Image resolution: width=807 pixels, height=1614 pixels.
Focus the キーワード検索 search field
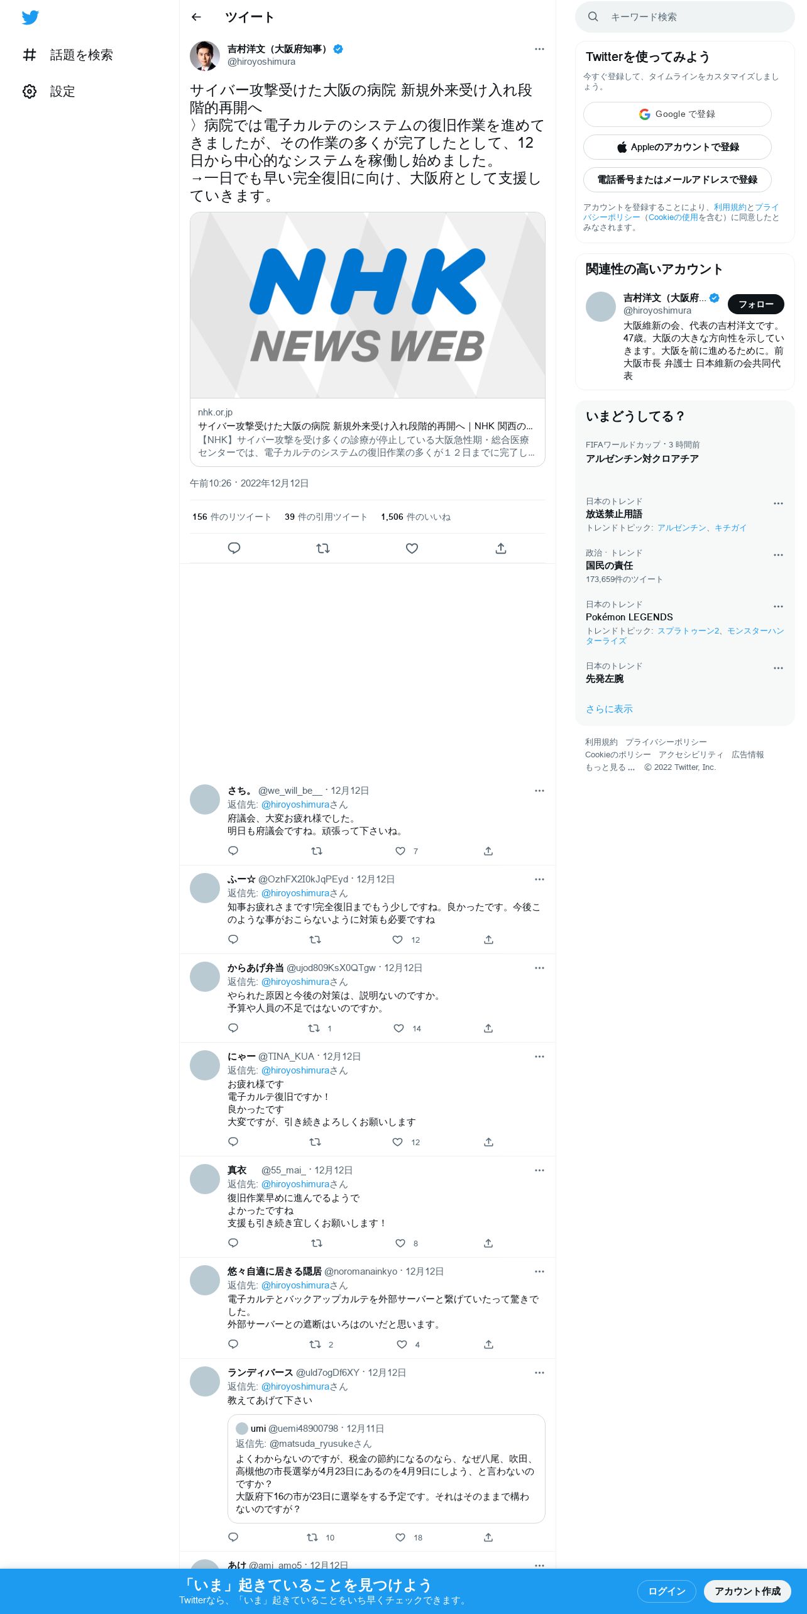(x=685, y=17)
